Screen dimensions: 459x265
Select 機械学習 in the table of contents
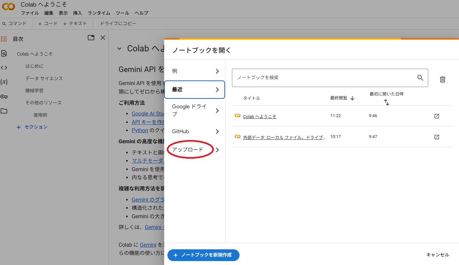34,91
